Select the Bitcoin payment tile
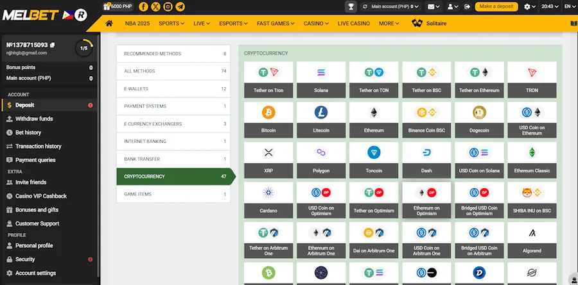This screenshot has height=285, width=578. (268, 120)
